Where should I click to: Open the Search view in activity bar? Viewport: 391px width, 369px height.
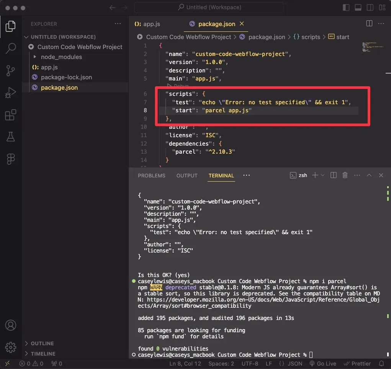pyautogui.click(x=11, y=48)
